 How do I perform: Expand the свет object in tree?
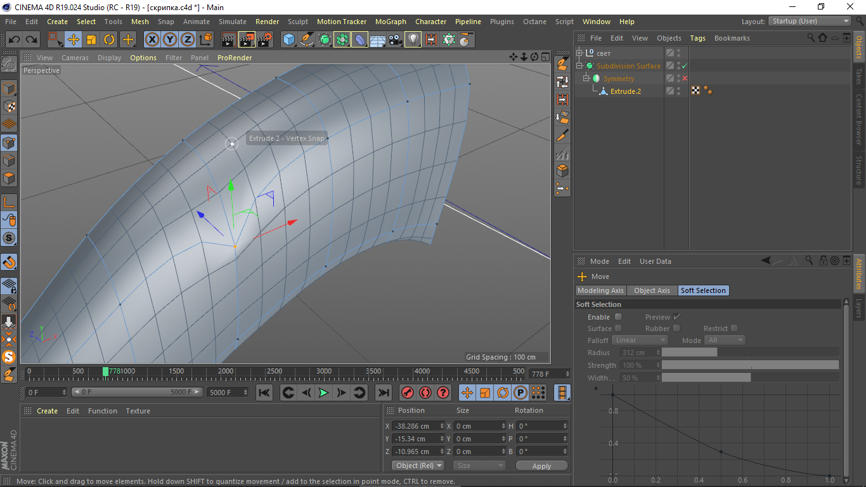(x=579, y=53)
